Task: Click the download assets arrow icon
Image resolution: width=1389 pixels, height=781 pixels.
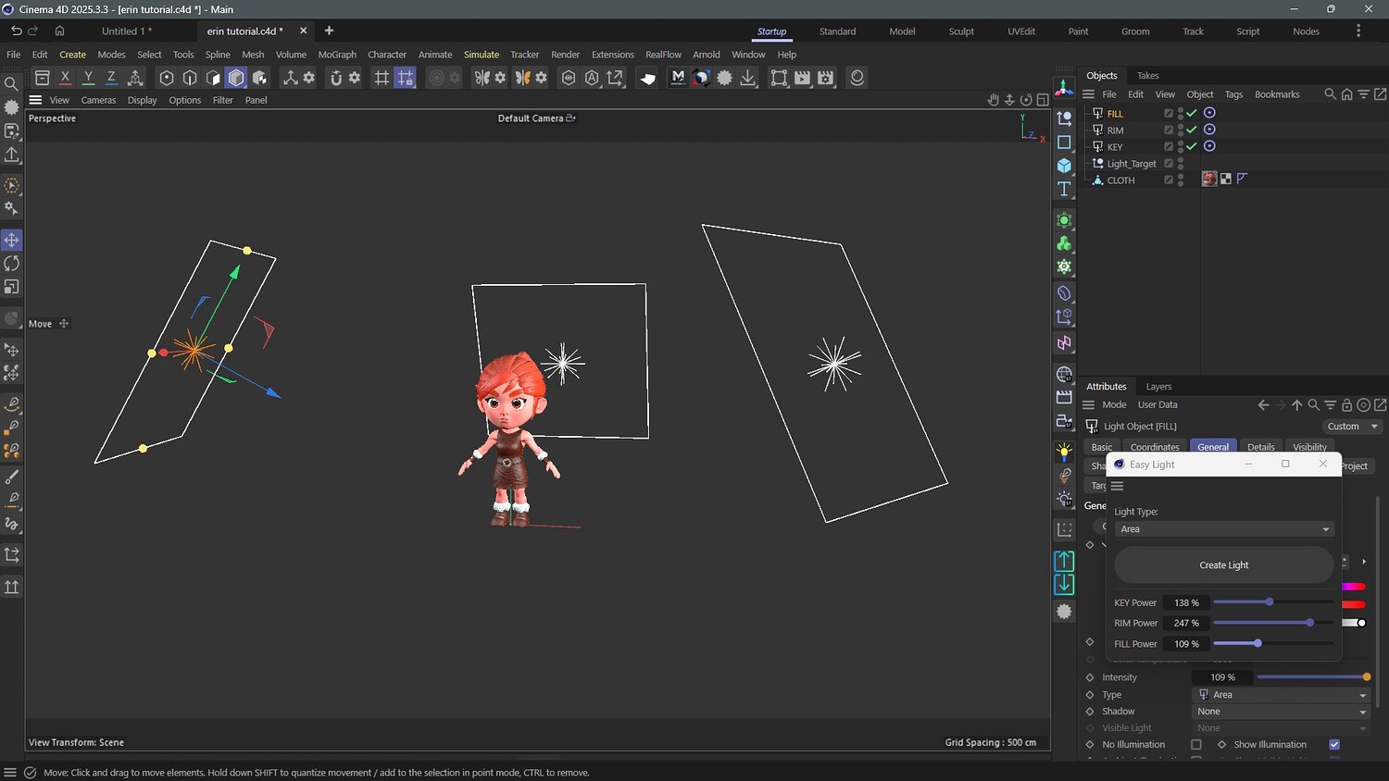Action: [748, 78]
